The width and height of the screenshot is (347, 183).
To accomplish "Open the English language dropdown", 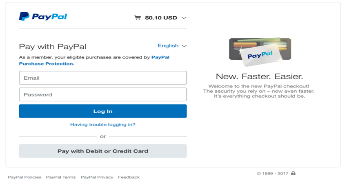I will [x=168, y=46].
